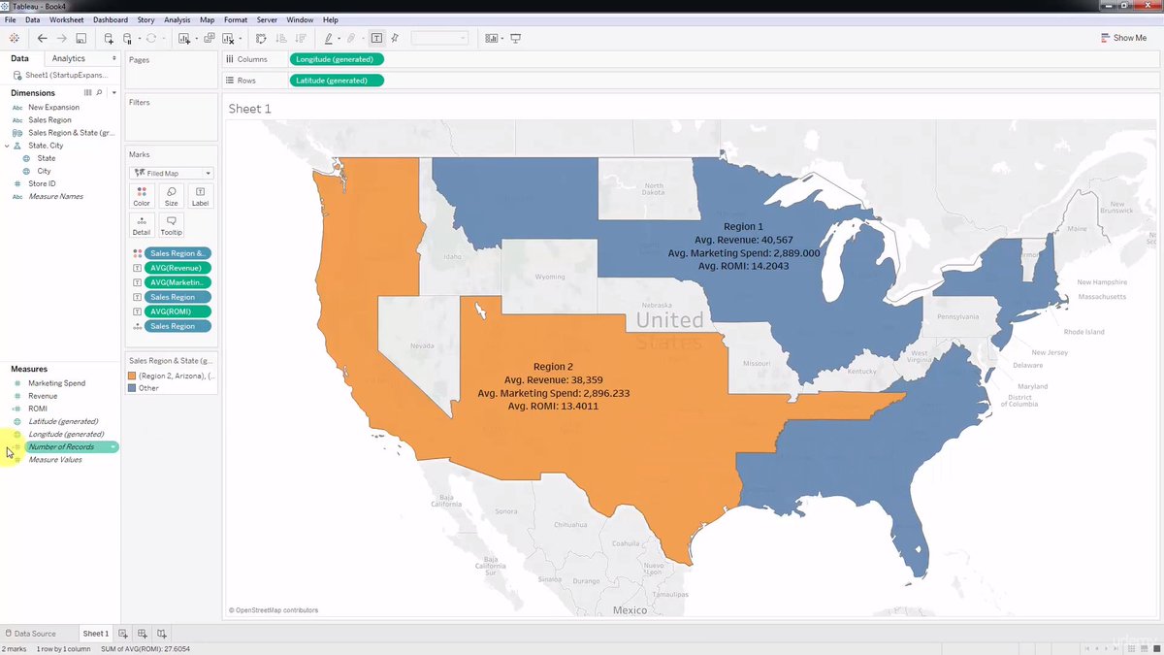This screenshot has width=1164, height=655.
Task: Open the Show Me panel
Action: 1123,38
